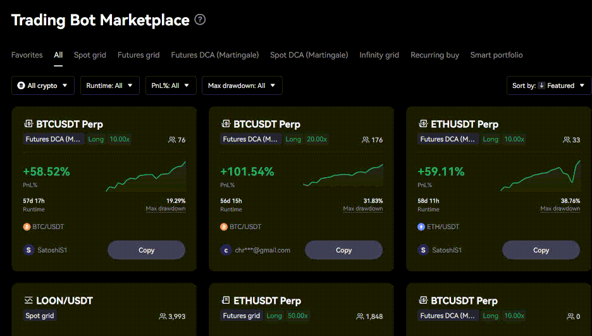Click the bot icon on the +58.52% BTCUSDT Perp card

[28, 123]
